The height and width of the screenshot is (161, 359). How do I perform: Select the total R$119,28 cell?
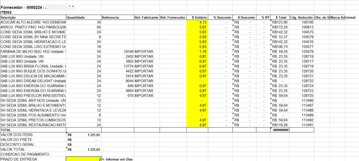click(280, 125)
